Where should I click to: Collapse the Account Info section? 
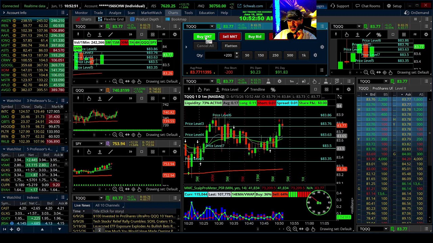pyautogui.click(x=3, y=13)
